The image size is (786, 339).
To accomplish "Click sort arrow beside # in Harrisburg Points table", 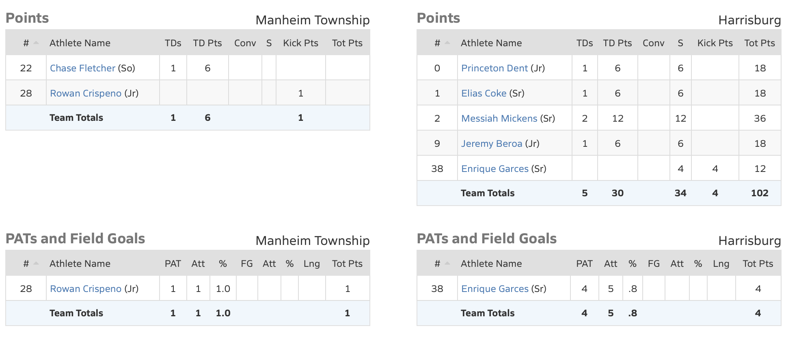I will (x=447, y=43).
